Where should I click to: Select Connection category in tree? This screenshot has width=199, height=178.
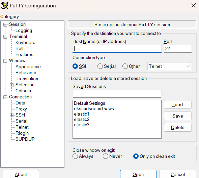[x=21, y=97]
